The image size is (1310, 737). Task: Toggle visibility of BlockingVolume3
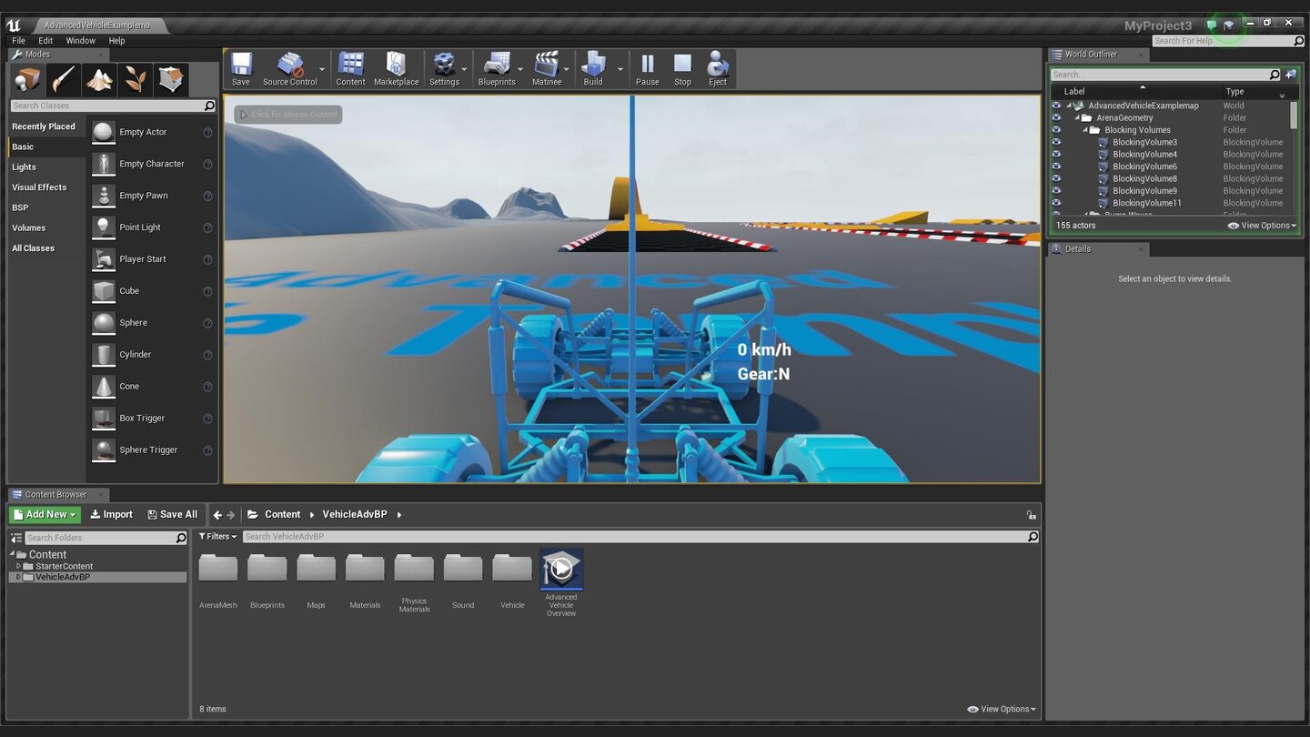(x=1056, y=142)
